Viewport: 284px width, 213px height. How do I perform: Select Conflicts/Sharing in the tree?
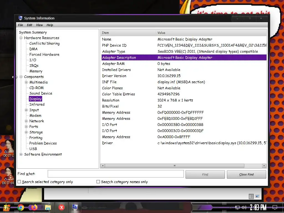pyautogui.click(x=44, y=44)
